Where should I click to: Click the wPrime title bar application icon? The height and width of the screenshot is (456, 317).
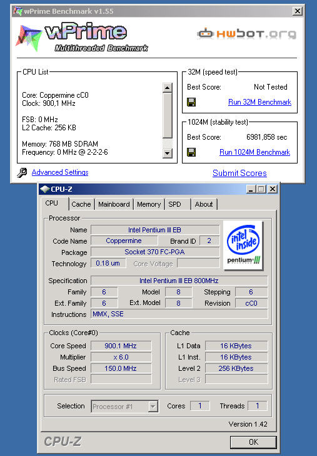click(x=18, y=11)
